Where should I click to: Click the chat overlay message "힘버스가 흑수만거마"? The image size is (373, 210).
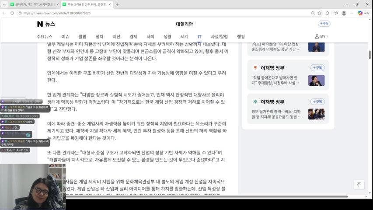click(x=15, y=150)
